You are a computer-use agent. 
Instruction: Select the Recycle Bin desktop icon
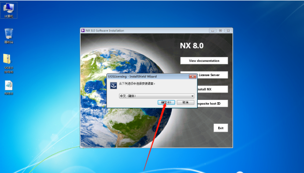coord(9,36)
